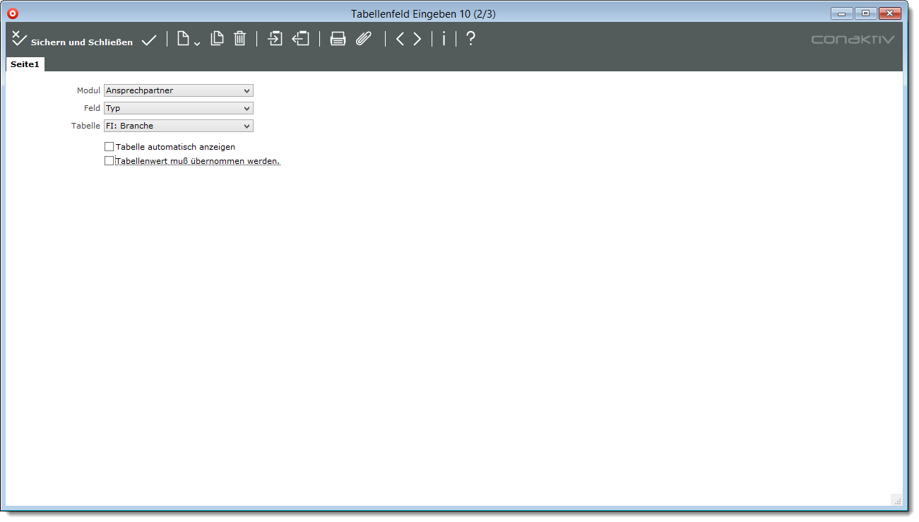Open the new document dropdown icon
Screen dimensions: 919x522
187,40
